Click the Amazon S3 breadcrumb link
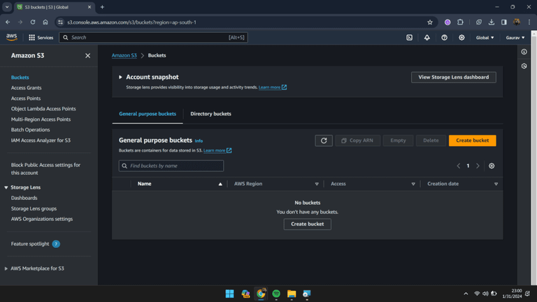The width and height of the screenshot is (537, 302). click(x=124, y=55)
